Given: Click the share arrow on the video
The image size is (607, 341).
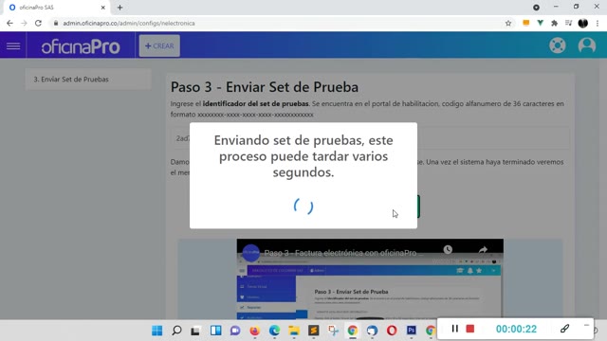Looking at the screenshot, I should (483, 250).
